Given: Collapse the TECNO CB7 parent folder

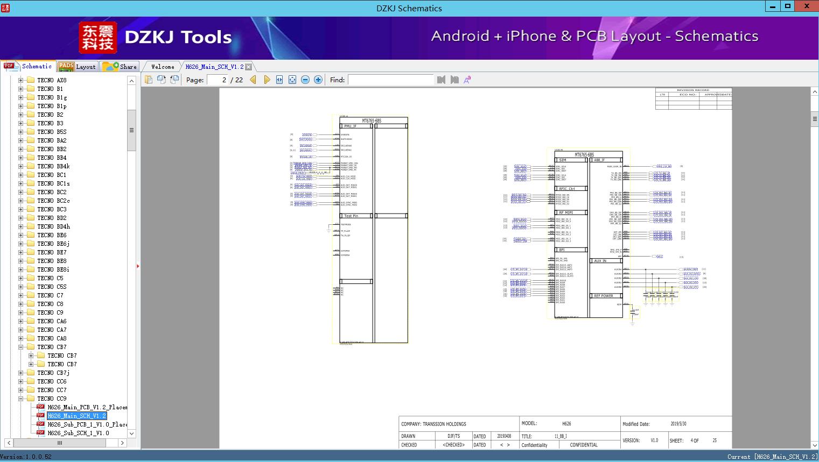Looking at the screenshot, I should click(21, 347).
